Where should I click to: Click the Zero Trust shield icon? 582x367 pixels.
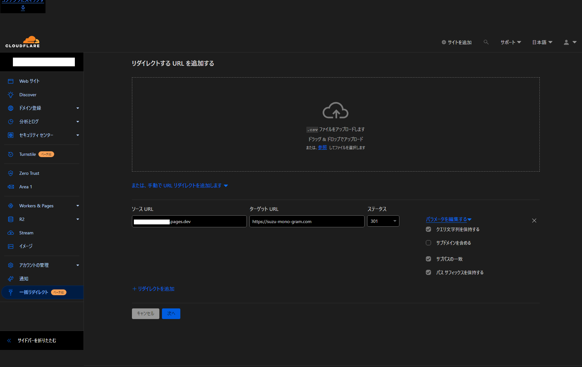(11, 173)
